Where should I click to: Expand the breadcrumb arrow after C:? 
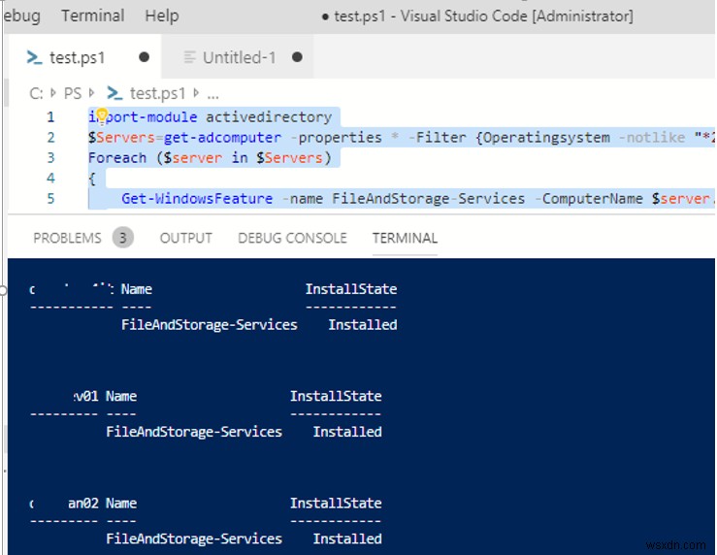pyautogui.click(x=53, y=93)
